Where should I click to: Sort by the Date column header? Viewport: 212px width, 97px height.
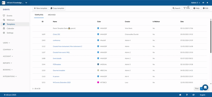pos(182,22)
